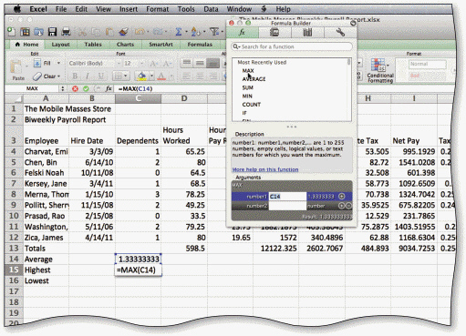Toggle align text left button
Screen dimensions: 466x336
pos(187,76)
